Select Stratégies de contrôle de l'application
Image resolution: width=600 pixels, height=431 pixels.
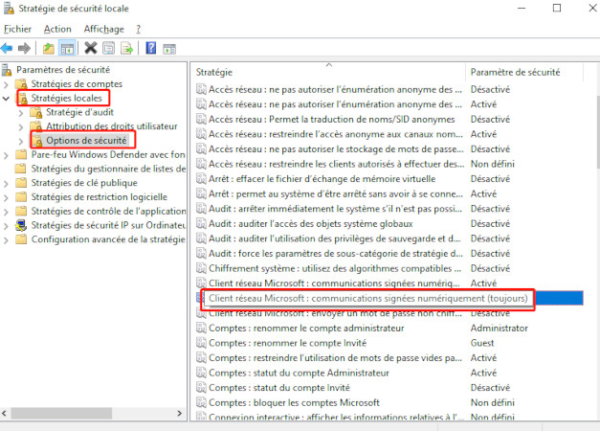click(108, 211)
